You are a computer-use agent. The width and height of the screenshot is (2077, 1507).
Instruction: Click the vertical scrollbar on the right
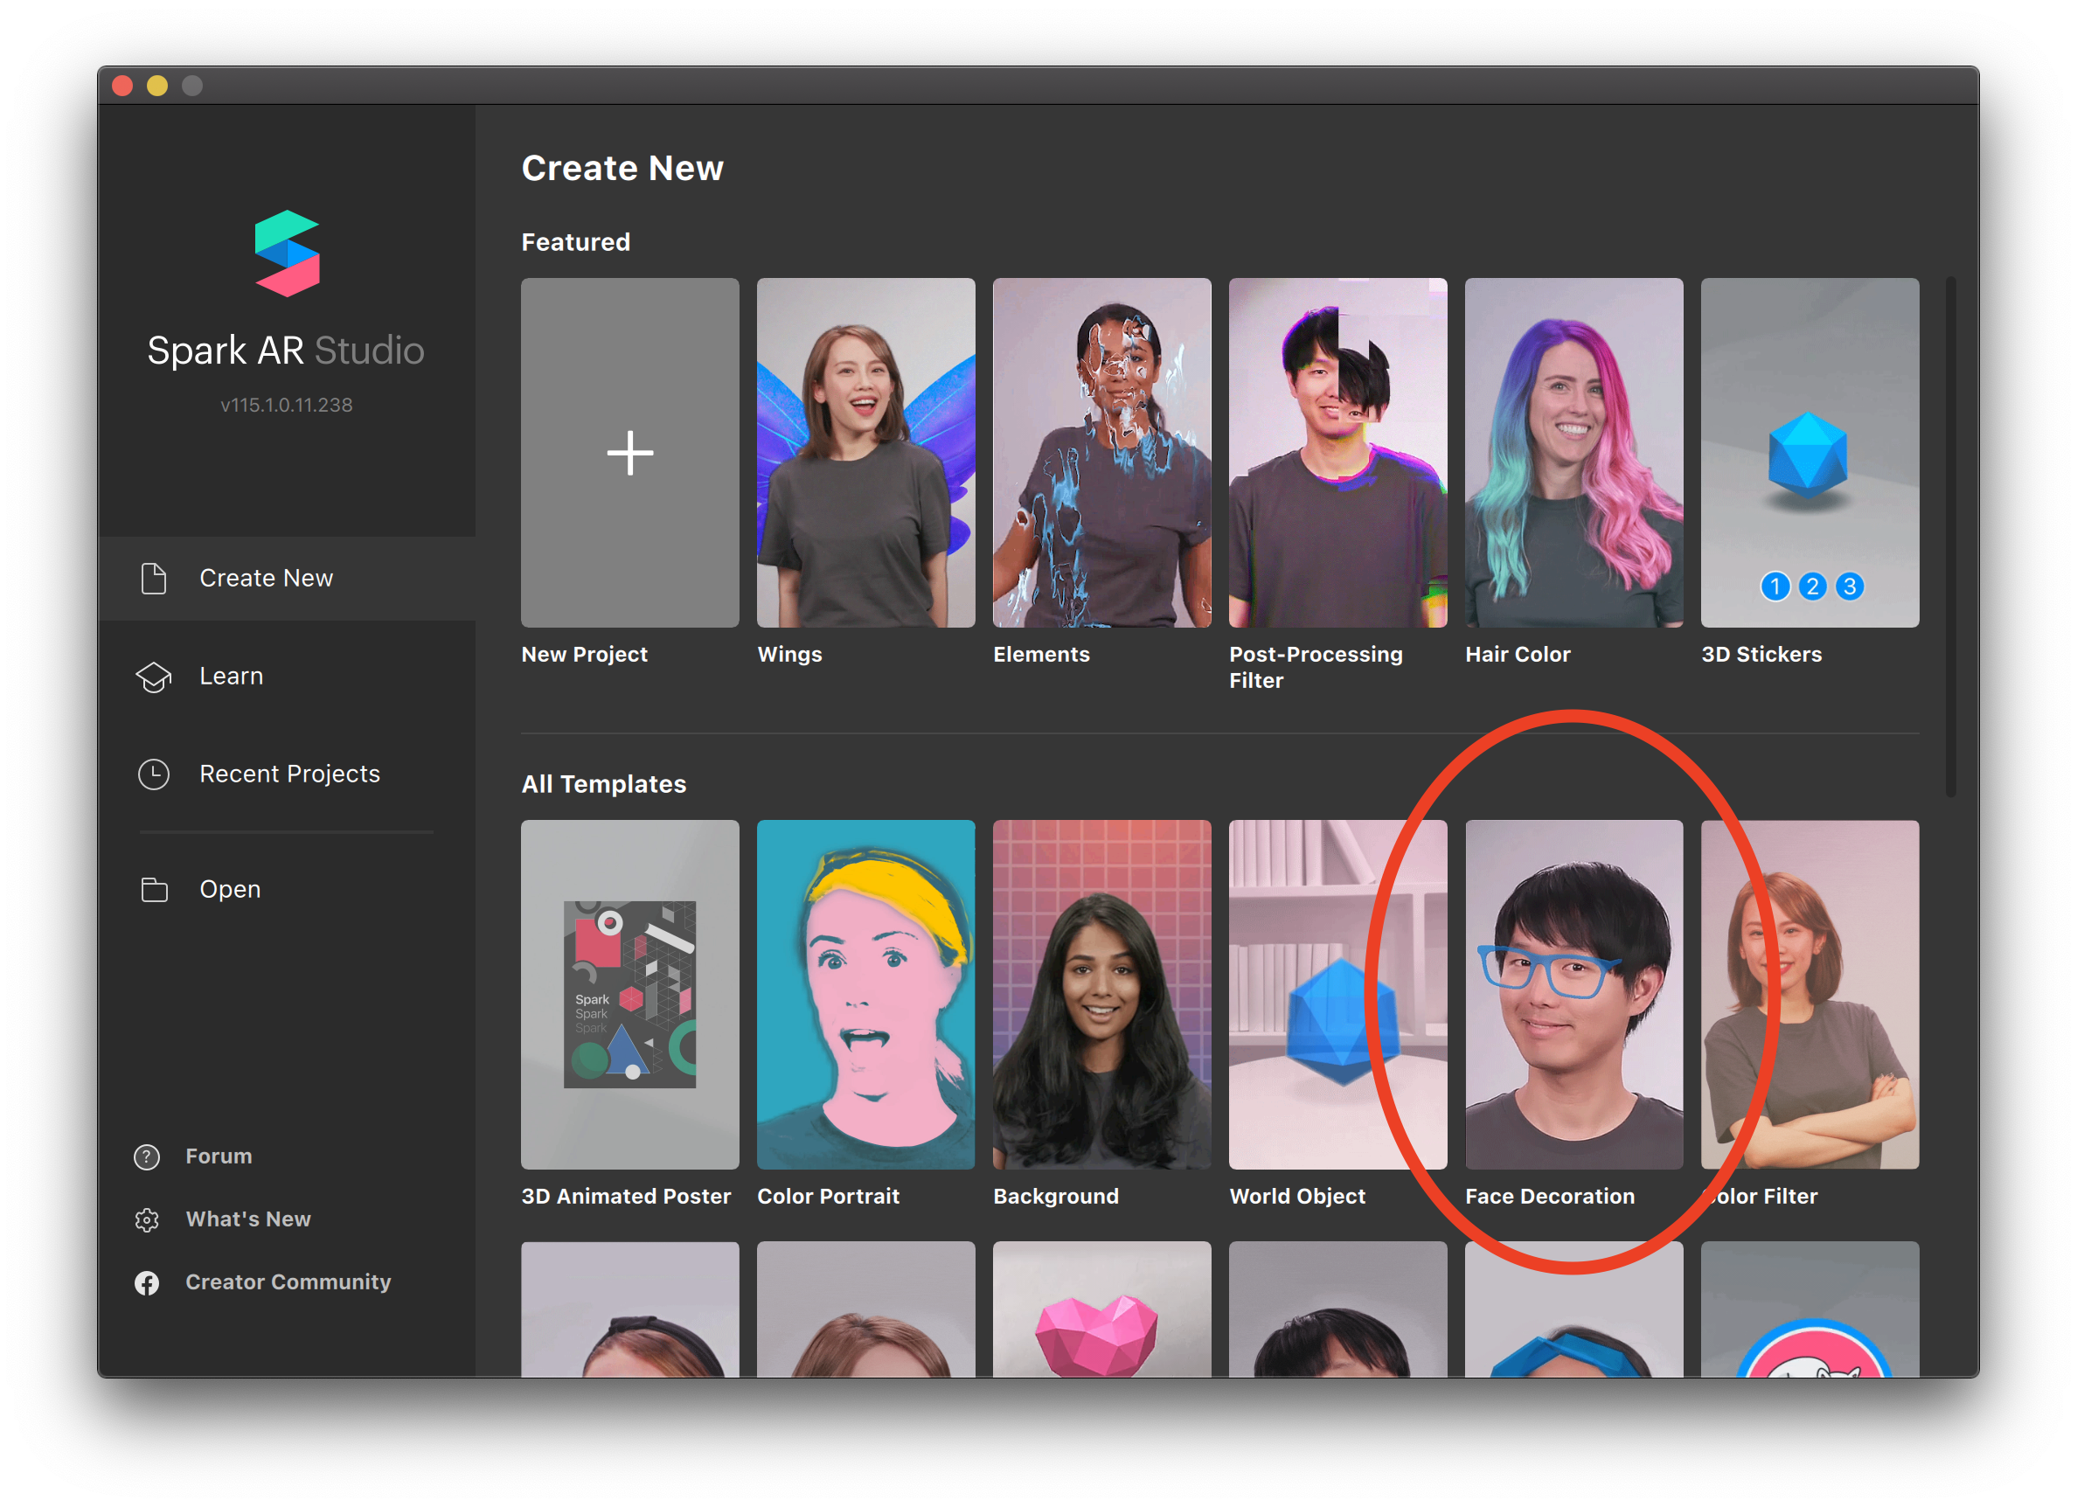1949,536
